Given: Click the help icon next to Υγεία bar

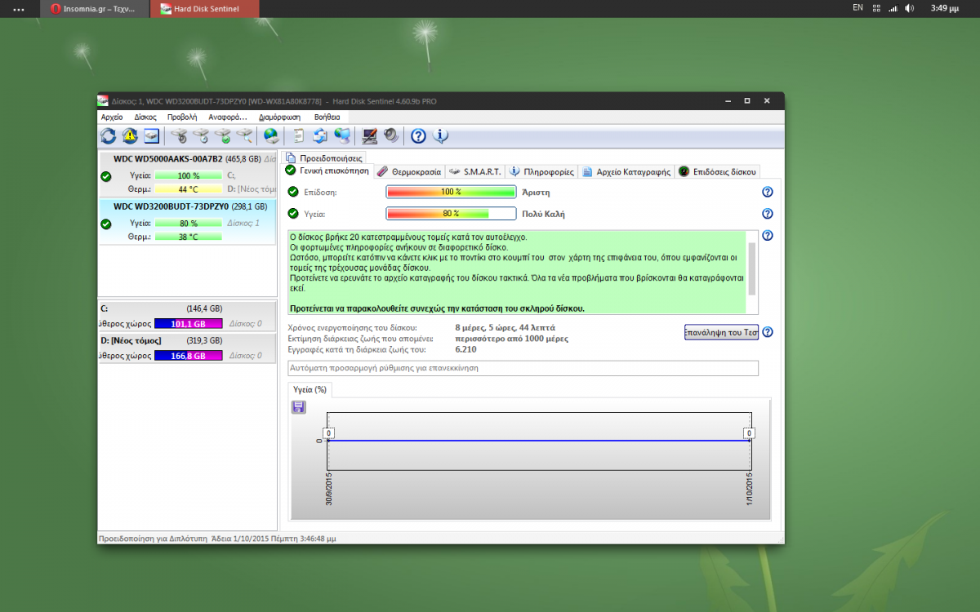Looking at the screenshot, I should [x=767, y=214].
